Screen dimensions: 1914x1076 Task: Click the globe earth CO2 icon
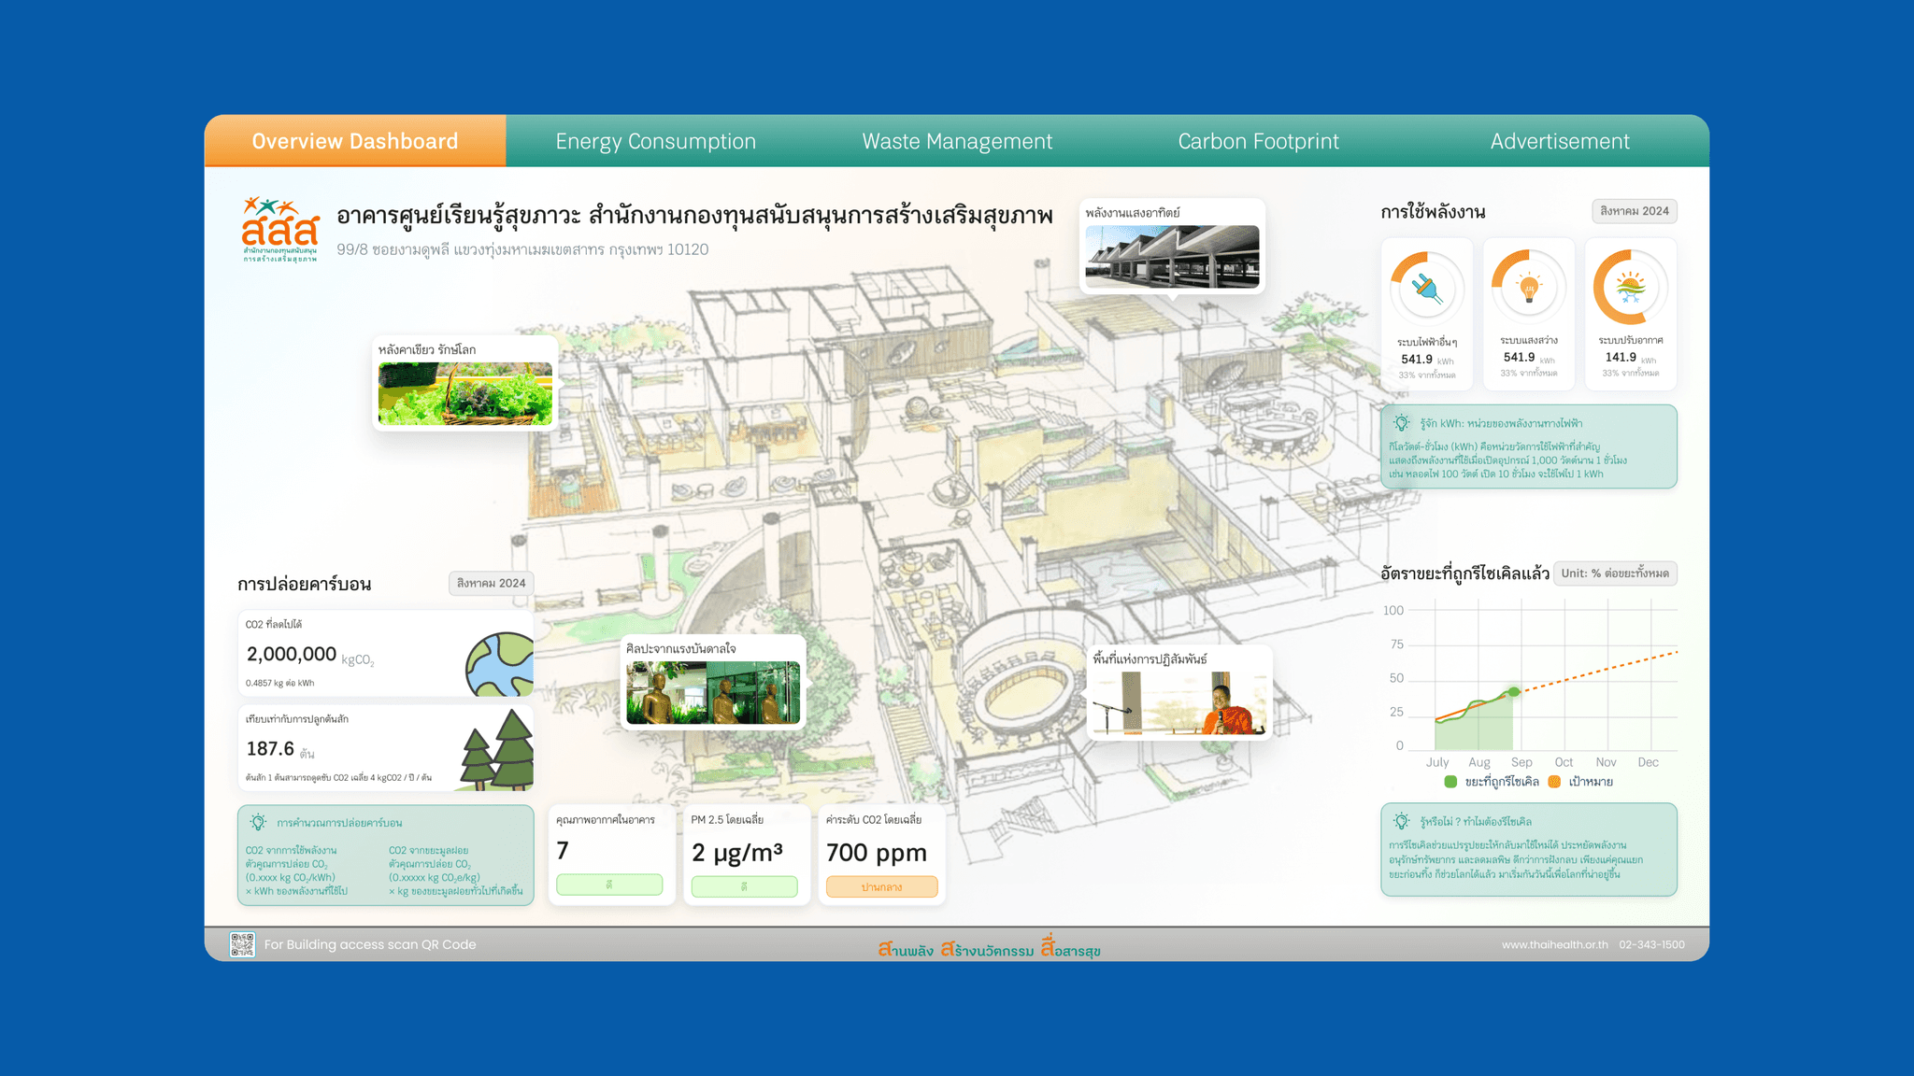point(500,664)
